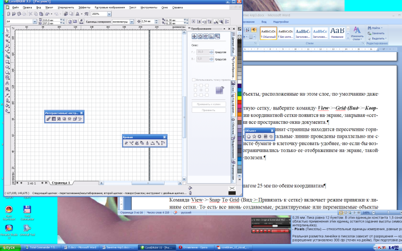Image resolution: width=402 pixels, height=251 pixels.
Task: Select the Shape tool in the toolbox
Action: 7,36
